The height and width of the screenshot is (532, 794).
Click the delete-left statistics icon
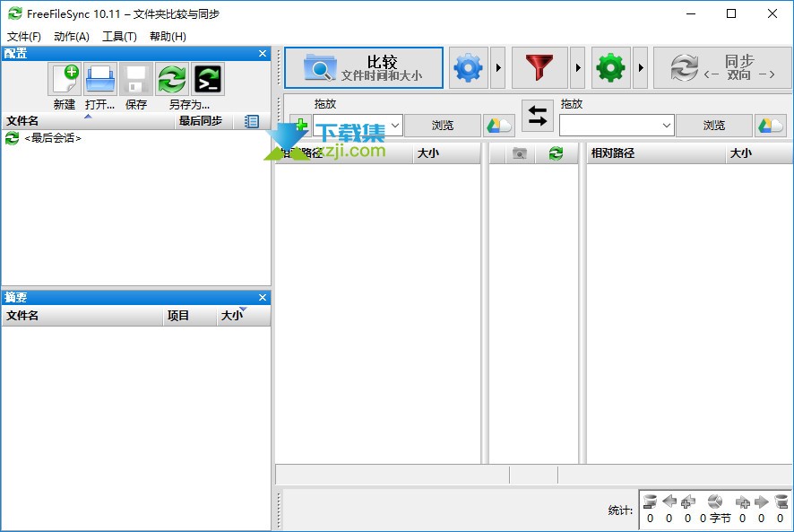(650, 501)
